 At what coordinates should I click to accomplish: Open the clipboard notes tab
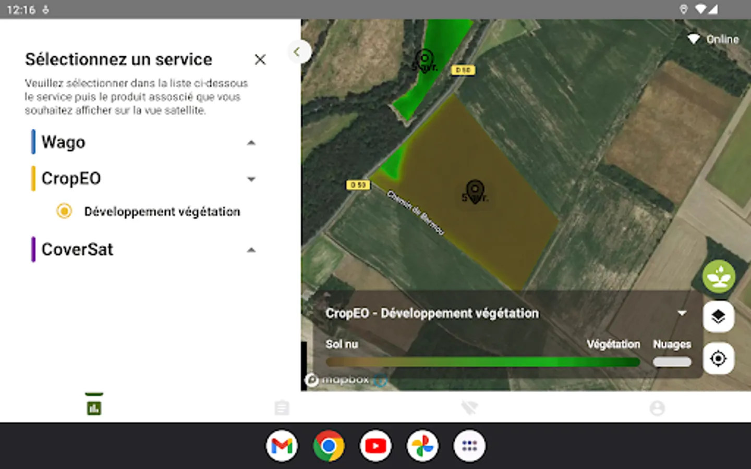[x=282, y=408]
